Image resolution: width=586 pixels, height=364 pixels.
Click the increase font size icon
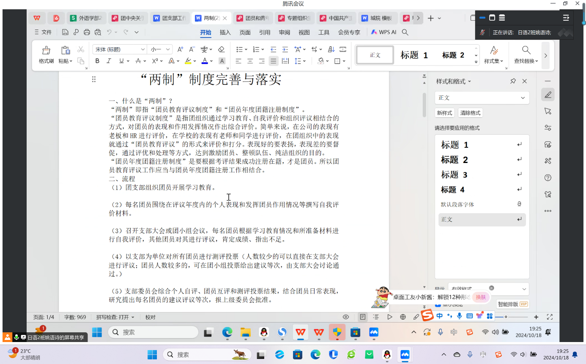point(181,49)
